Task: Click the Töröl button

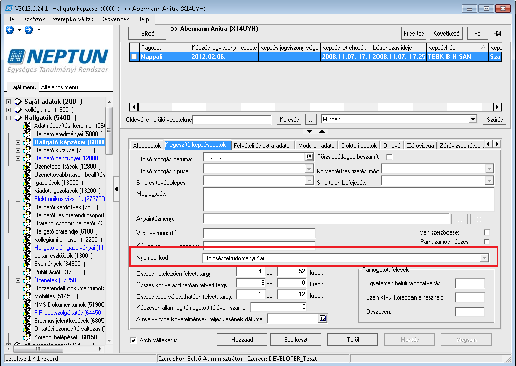Action: click(x=353, y=339)
